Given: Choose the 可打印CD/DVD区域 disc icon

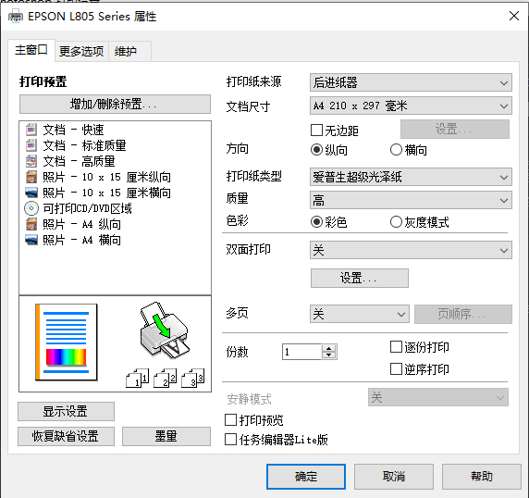Looking at the screenshot, I should (31, 208).
